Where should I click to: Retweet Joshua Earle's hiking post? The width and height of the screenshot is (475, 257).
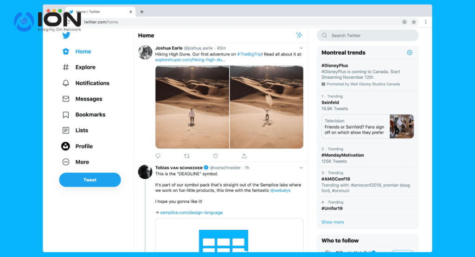(x=187, y=156)
